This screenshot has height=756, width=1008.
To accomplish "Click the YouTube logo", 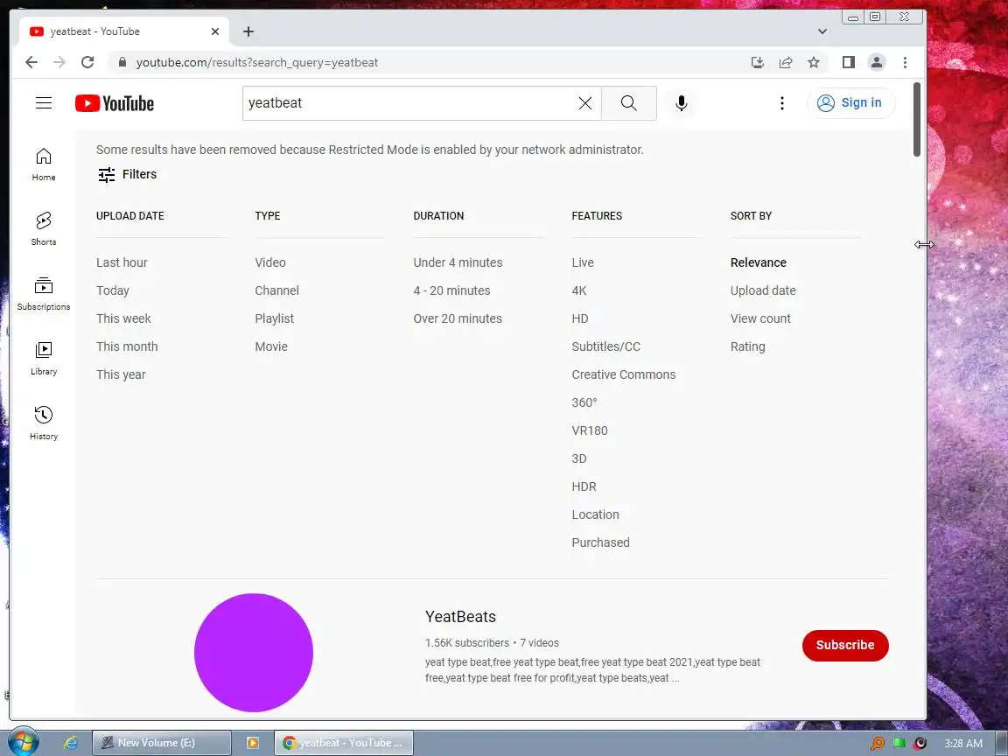I will coord(115,103).
